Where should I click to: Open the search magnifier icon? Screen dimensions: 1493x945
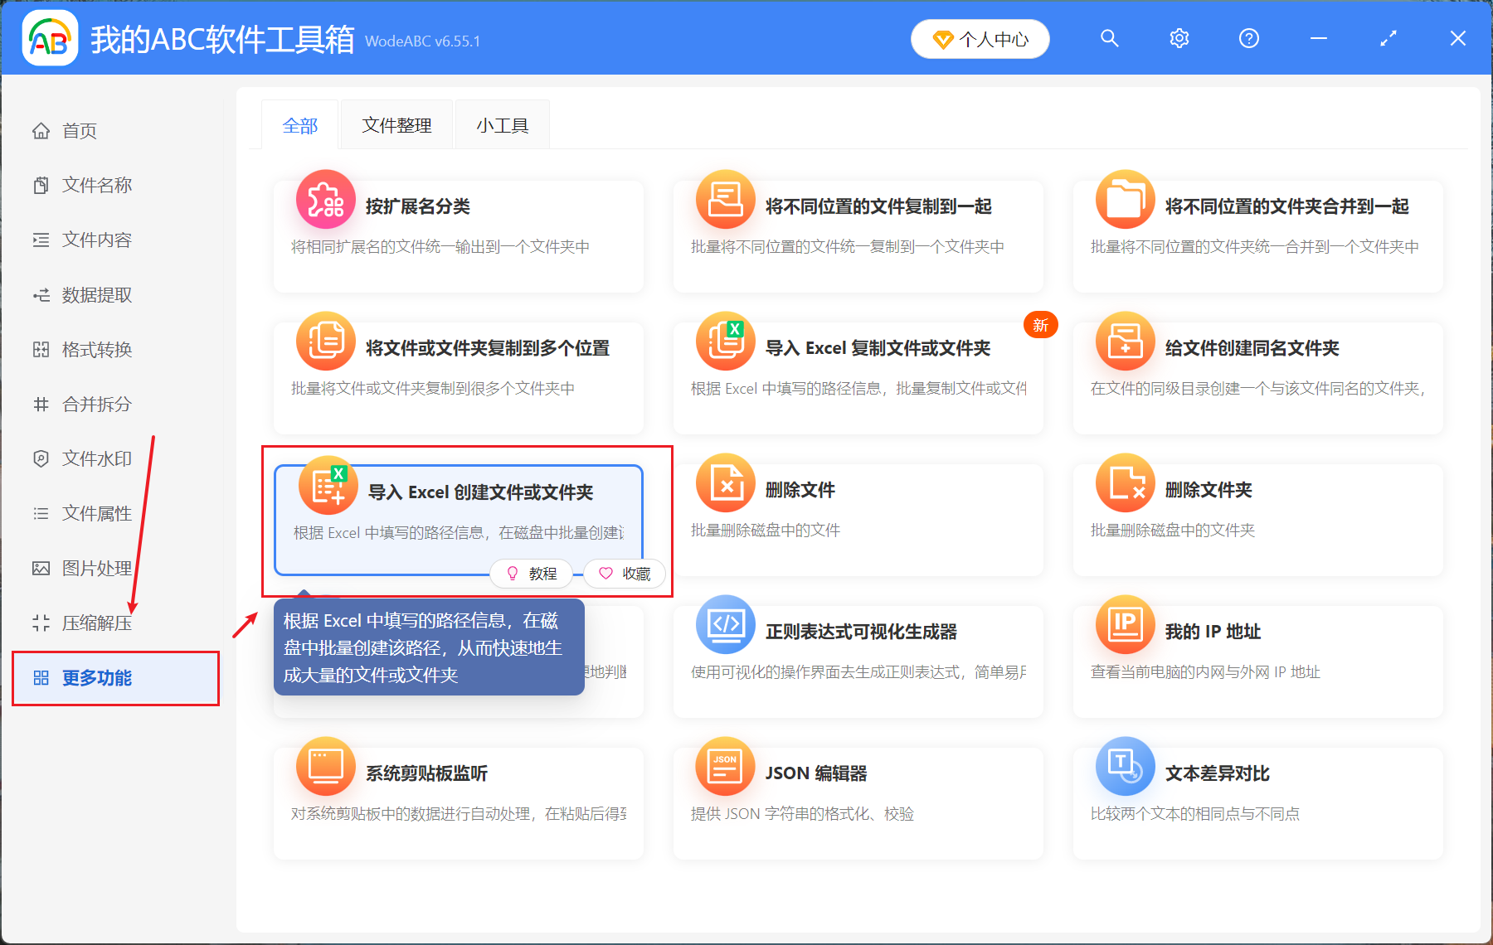(x=1109, y=38)
